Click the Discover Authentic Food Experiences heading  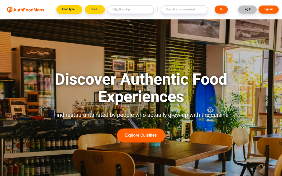click(x=141, y=88)
